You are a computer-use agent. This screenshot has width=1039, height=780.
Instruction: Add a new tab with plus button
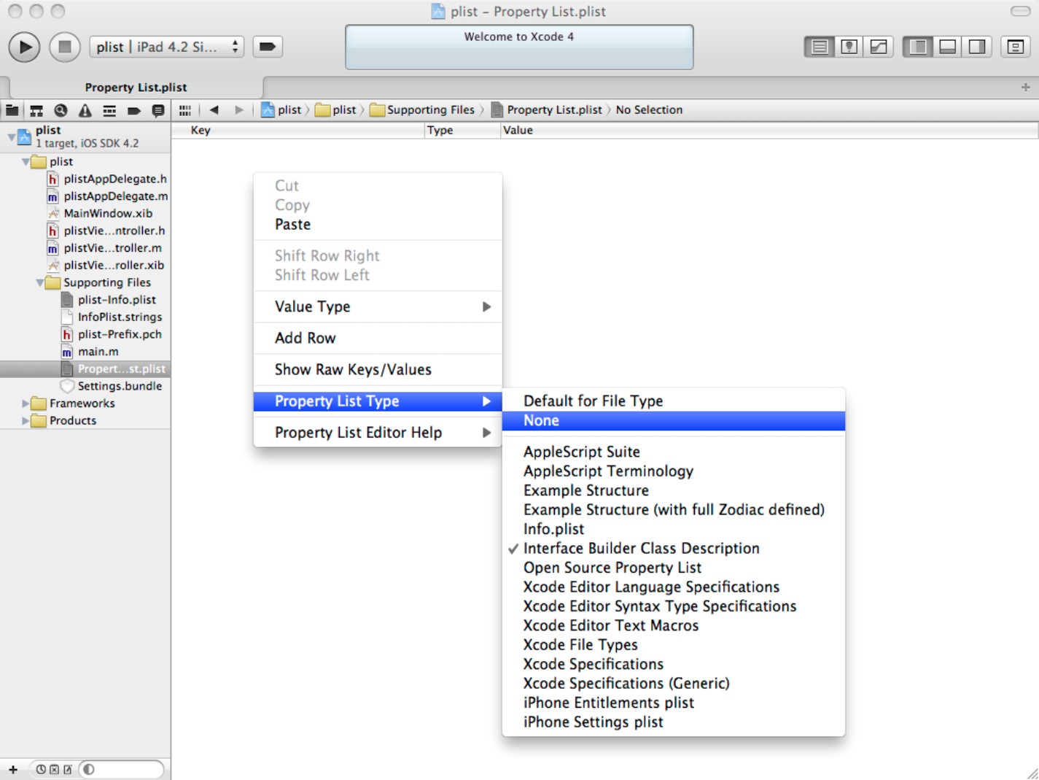coord(1026,88)
